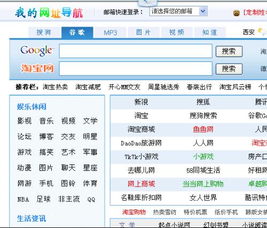Open the 淘宝 site link in the table
Viewport: 267px width, 228px height.
141,116
